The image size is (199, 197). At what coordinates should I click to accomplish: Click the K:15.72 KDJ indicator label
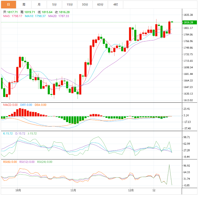coord(8,134)
